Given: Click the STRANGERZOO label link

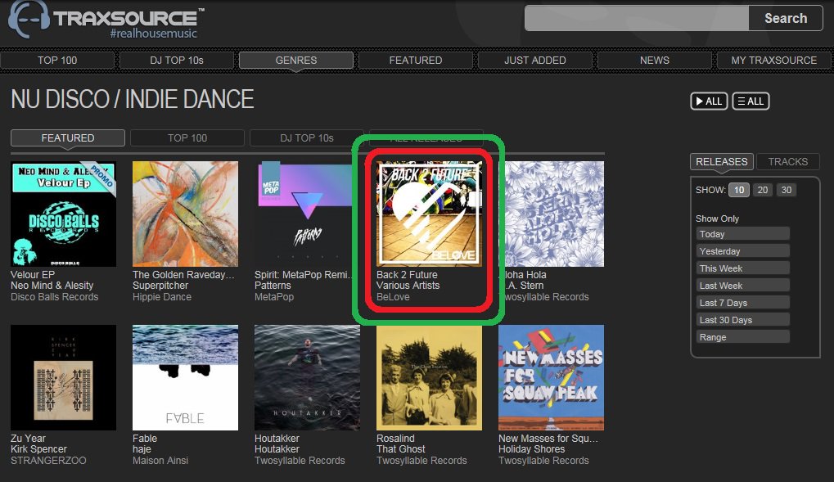Looking at the screenshot, I should (x=48, y=460).
